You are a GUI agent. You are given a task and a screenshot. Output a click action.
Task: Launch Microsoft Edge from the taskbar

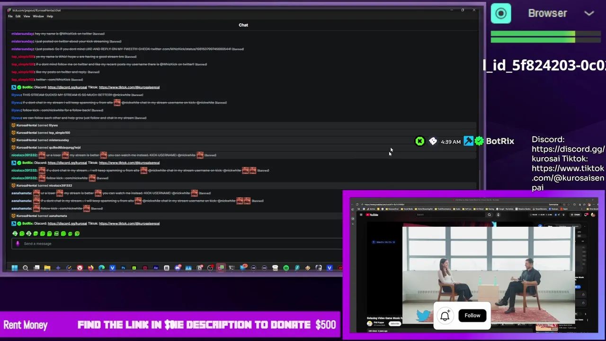coord(101,268)
